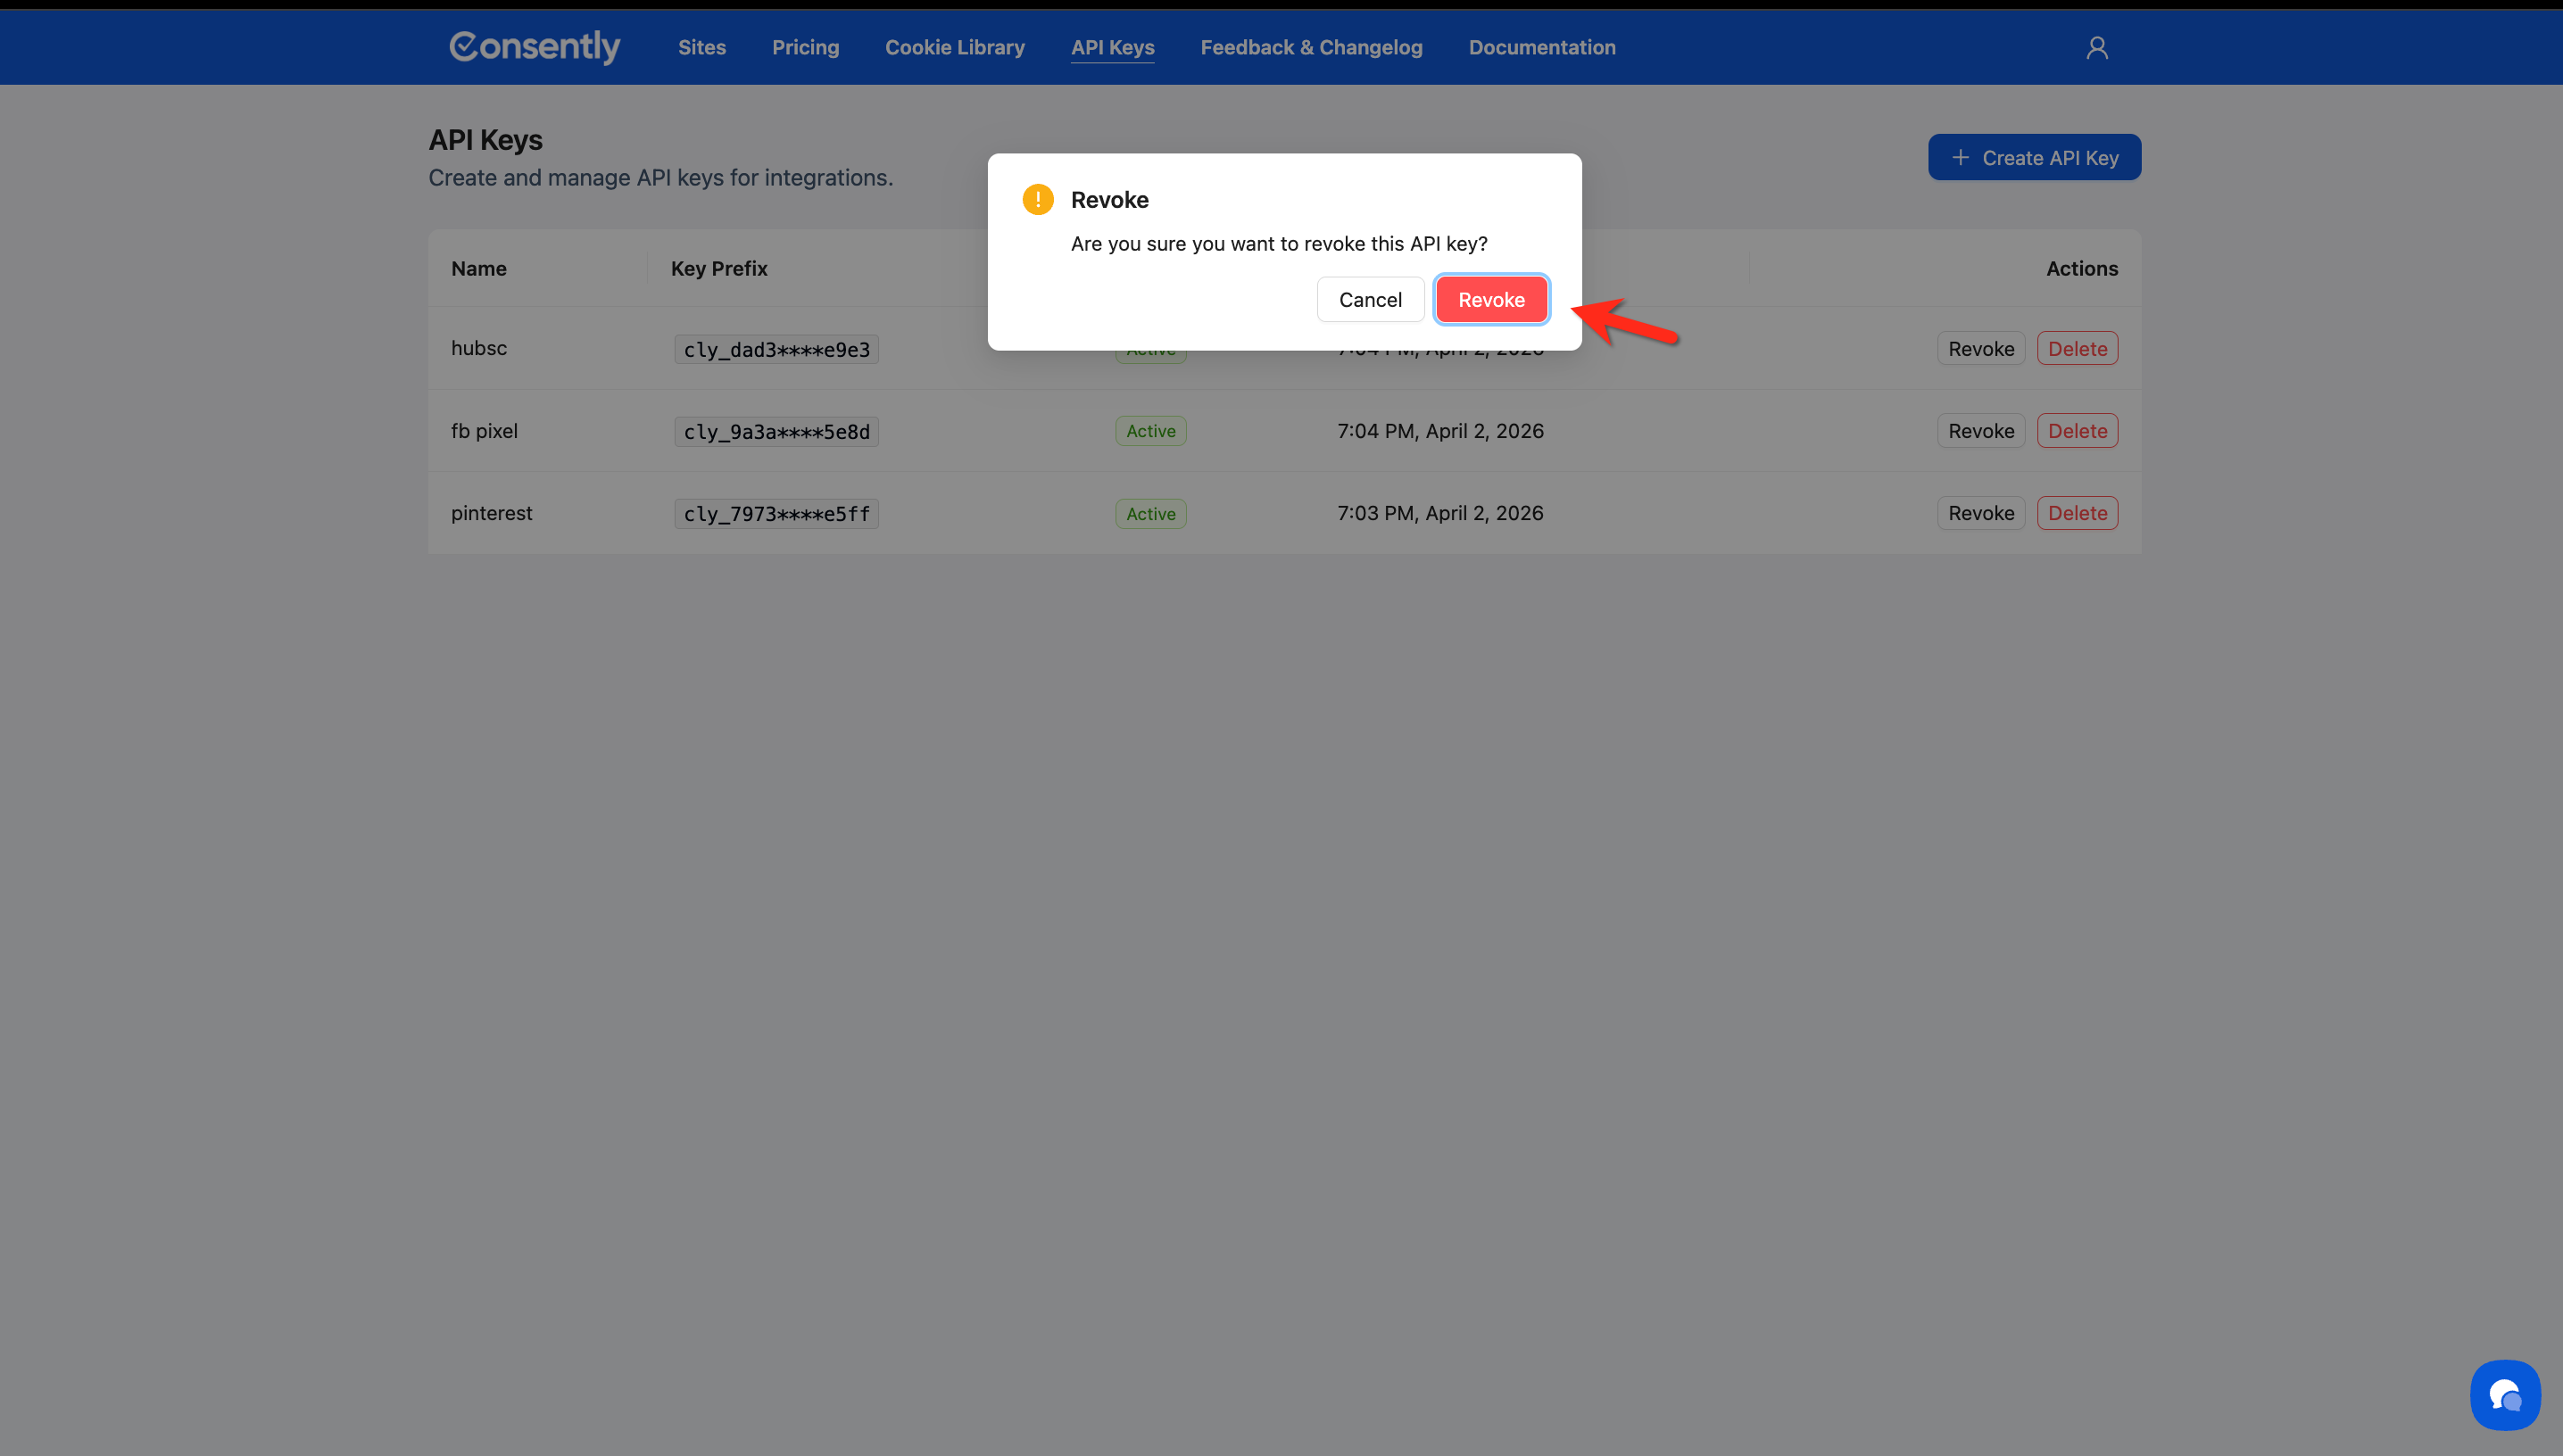Delete the fb pixel API key
This screenshot has width=2563, height=1456.
(x=2077, y=431)
